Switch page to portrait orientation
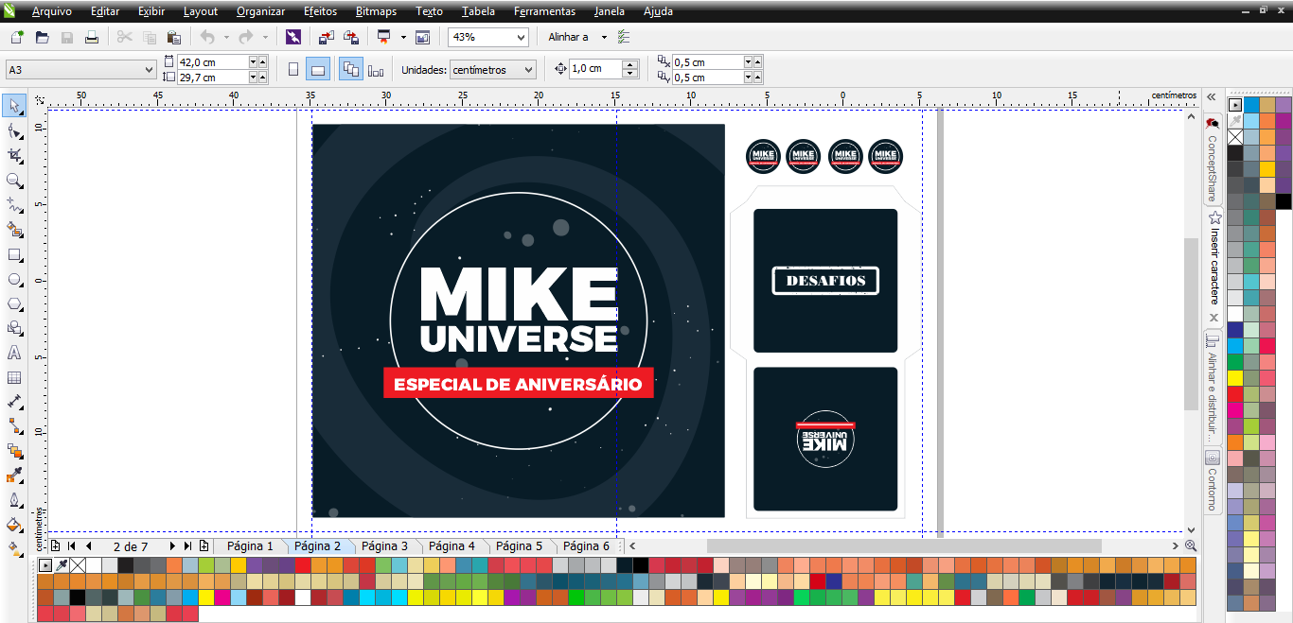Viewport: 1293px width, 623px height. point(293,69)
